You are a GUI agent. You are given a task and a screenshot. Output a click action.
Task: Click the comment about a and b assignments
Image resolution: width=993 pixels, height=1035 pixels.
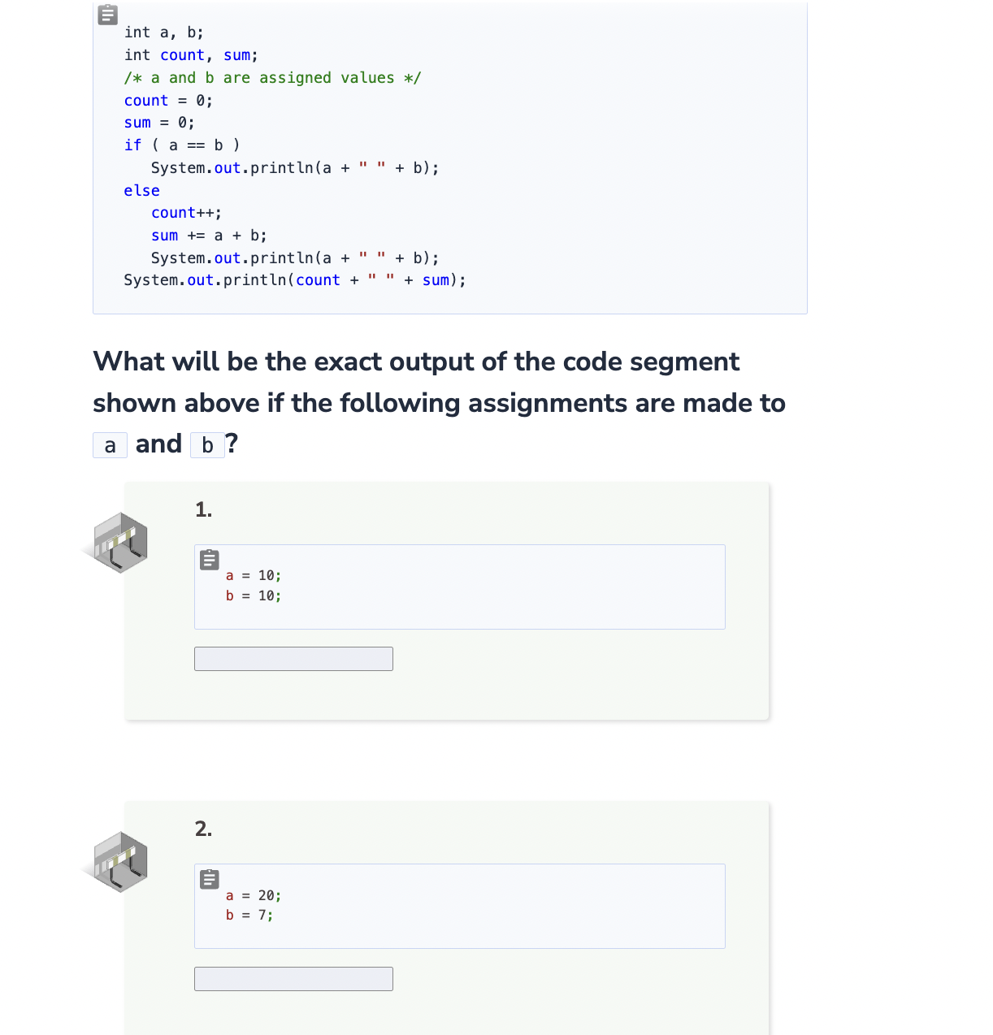[x=271, y=77]
